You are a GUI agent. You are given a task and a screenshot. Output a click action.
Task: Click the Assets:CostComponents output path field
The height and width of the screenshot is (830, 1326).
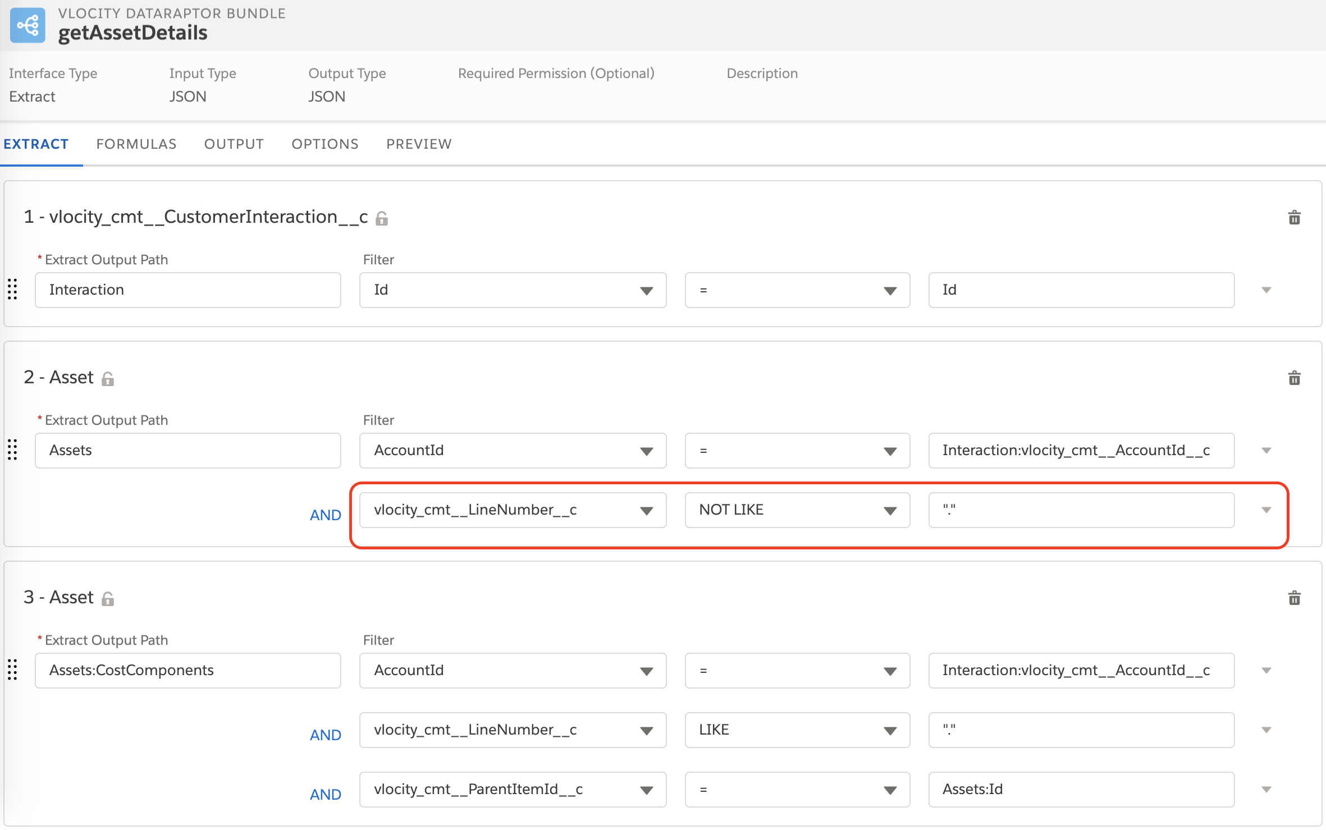[188, 671]
